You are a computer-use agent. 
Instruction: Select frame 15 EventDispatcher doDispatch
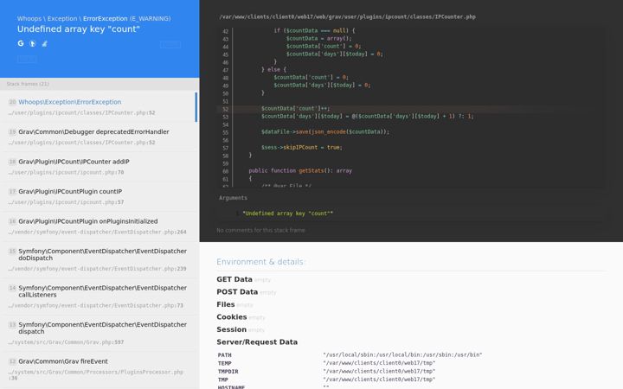click(x=98, y=259)
